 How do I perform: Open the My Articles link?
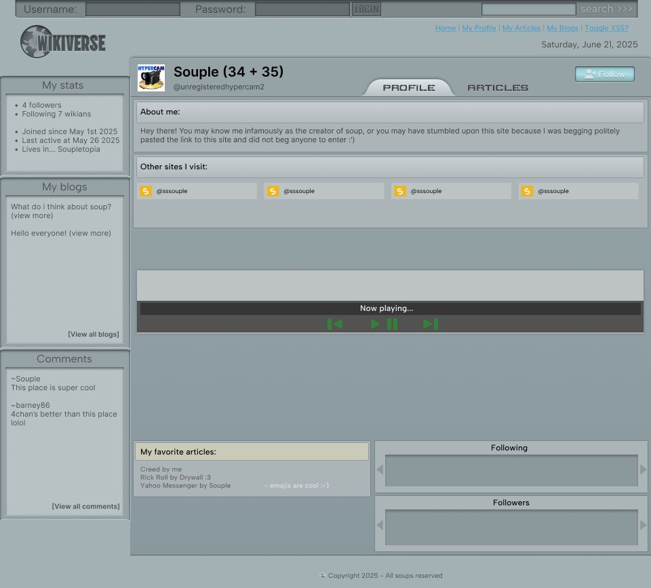point(521,28)
